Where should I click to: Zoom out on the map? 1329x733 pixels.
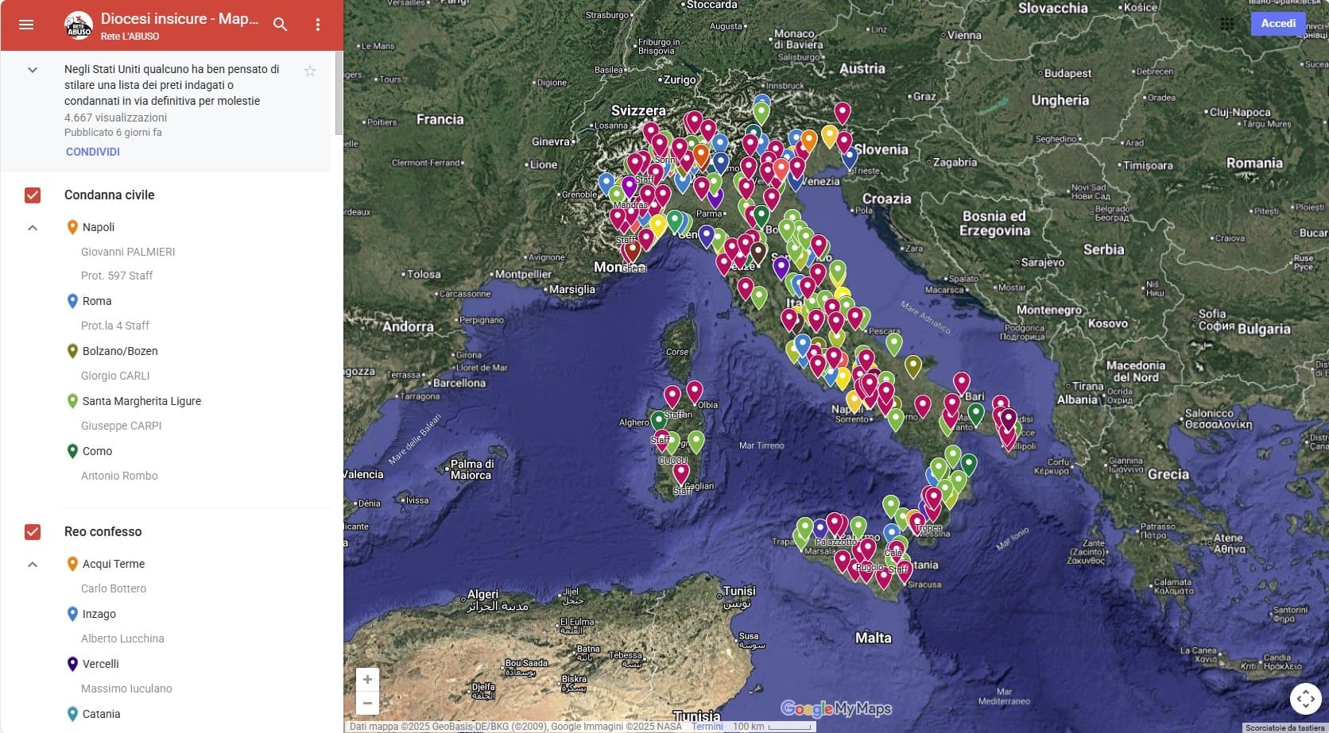(367, 703)
